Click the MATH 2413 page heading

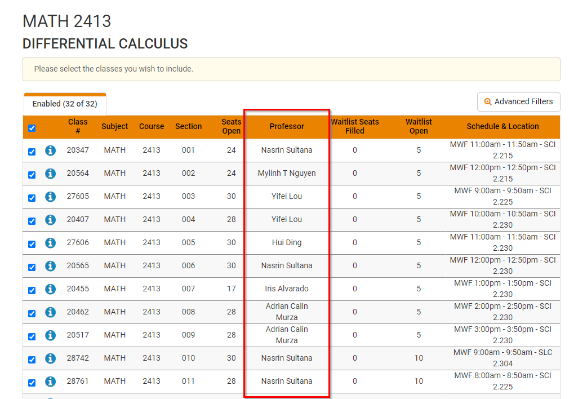(x=67, y=21)
